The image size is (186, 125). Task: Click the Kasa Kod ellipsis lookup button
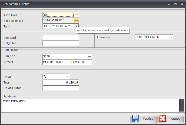point(76,15)
